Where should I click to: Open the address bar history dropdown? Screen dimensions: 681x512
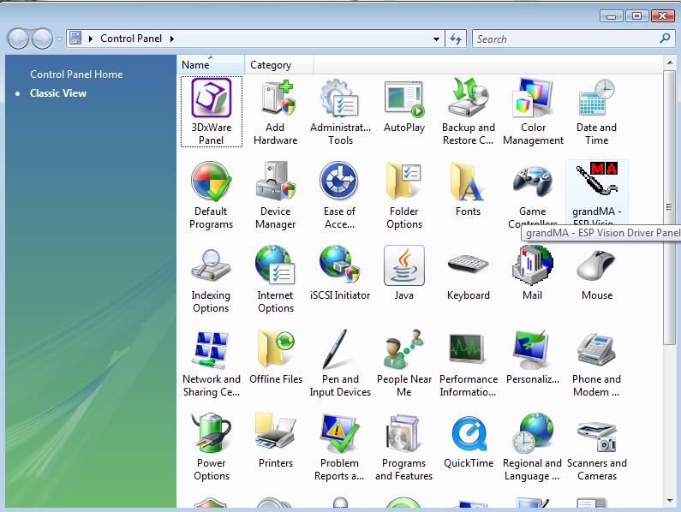point(437,39)
